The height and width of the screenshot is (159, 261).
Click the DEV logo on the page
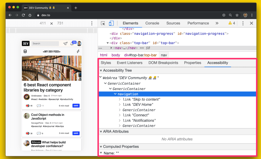(26, 43)
